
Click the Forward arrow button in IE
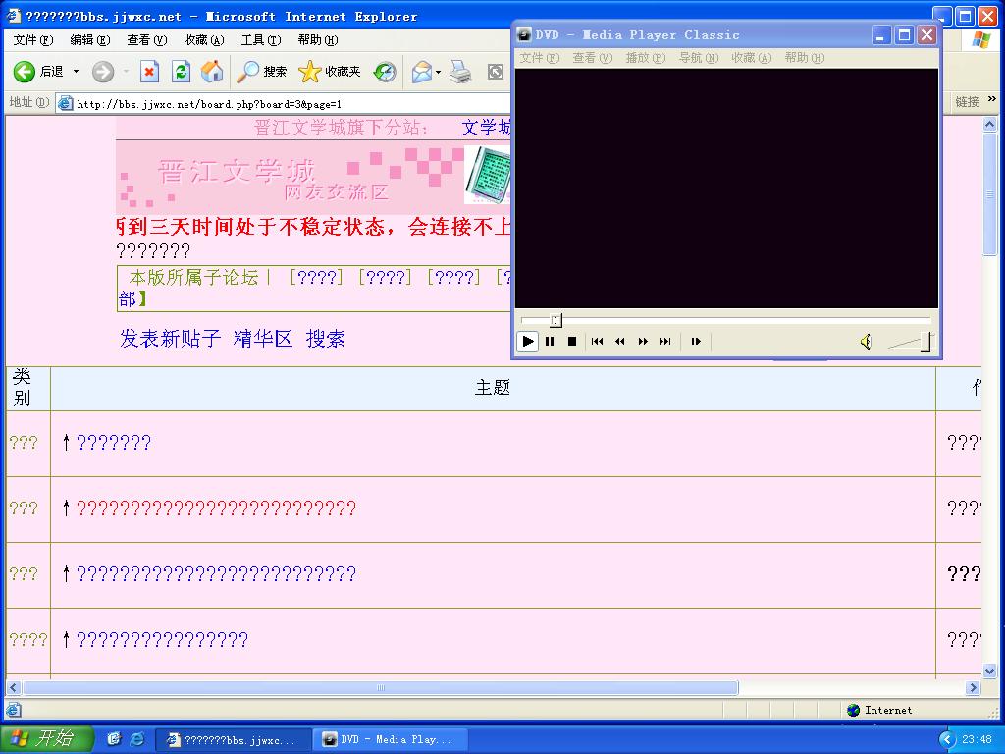(102, 71)
